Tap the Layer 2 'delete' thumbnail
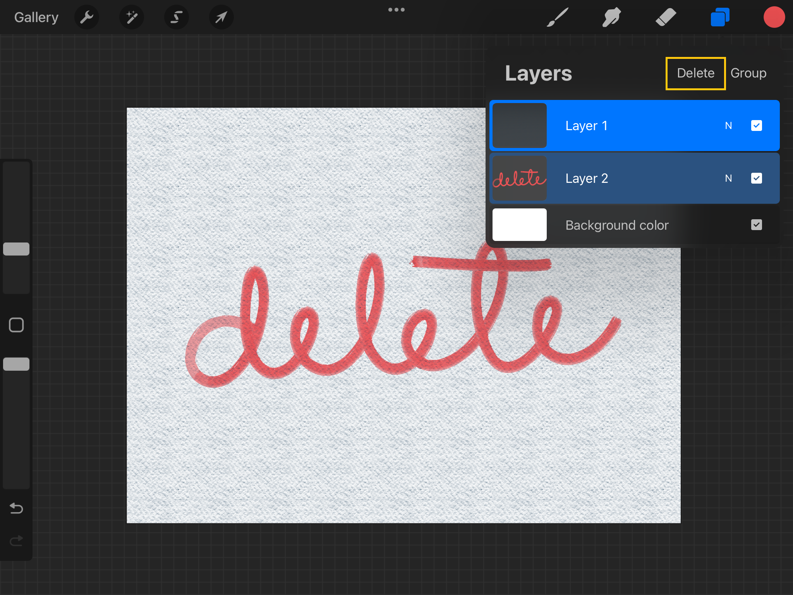The height and width of the screenshot is (595, 793). click(519, 178)
